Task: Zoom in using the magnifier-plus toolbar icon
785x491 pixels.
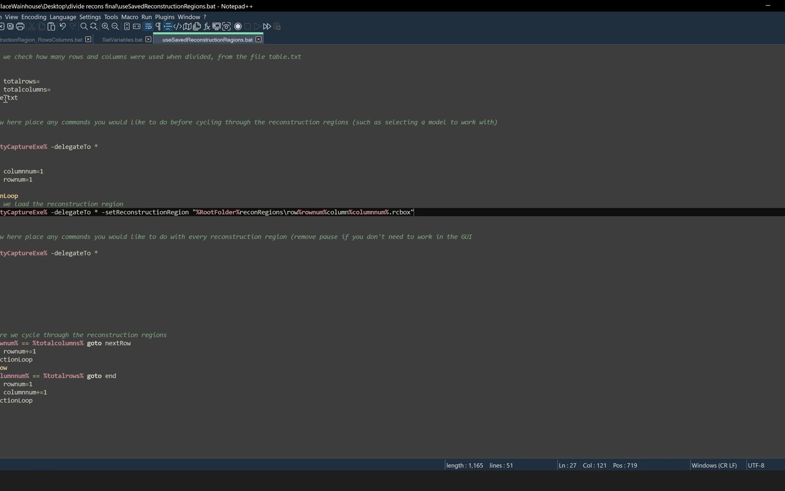Action: click(105, 27)
